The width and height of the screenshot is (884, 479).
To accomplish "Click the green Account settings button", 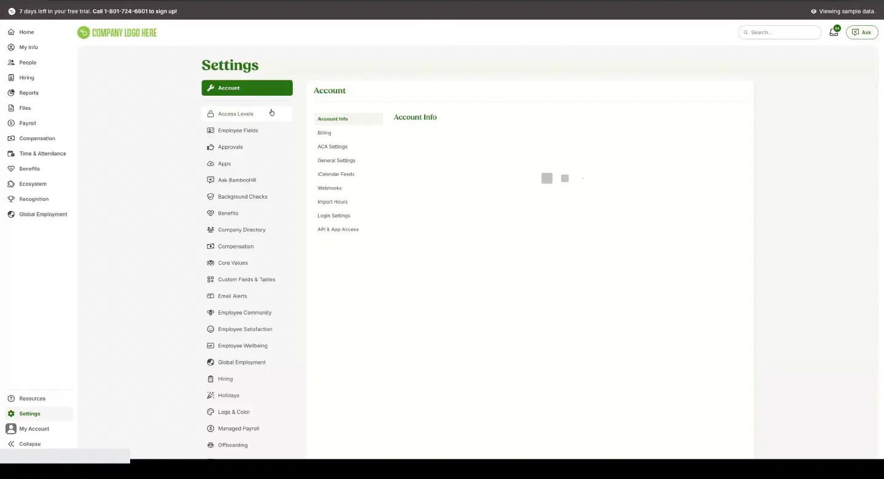I will (x=247, y=88).
